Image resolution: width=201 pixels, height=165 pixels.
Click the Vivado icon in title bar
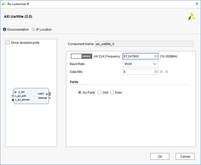[4, 4]
